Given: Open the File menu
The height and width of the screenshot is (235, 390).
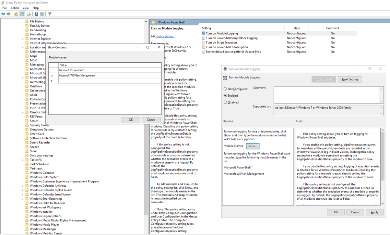Looking at the screenshot, I should tap(5, 8).
